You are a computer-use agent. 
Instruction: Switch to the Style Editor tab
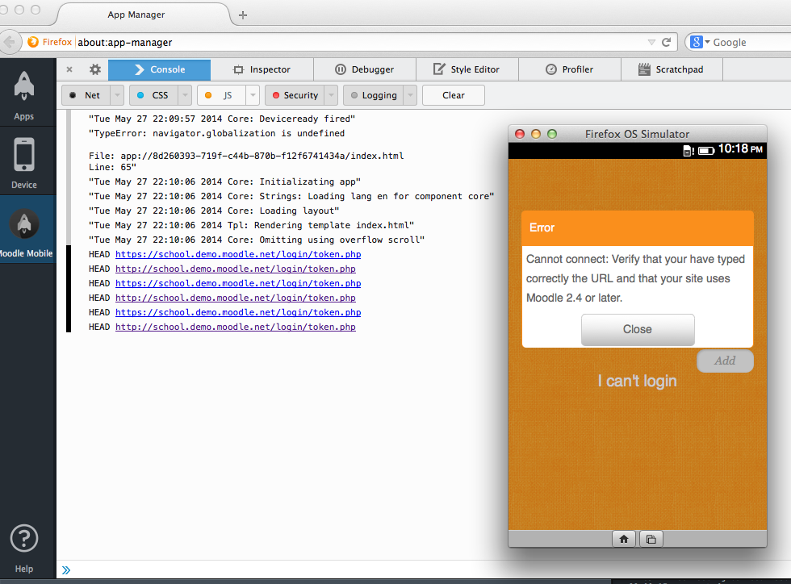[x=467, y=69]
